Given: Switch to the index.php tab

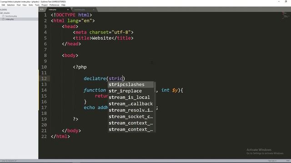Looking at the screenshot, I should tap(58, 10).
